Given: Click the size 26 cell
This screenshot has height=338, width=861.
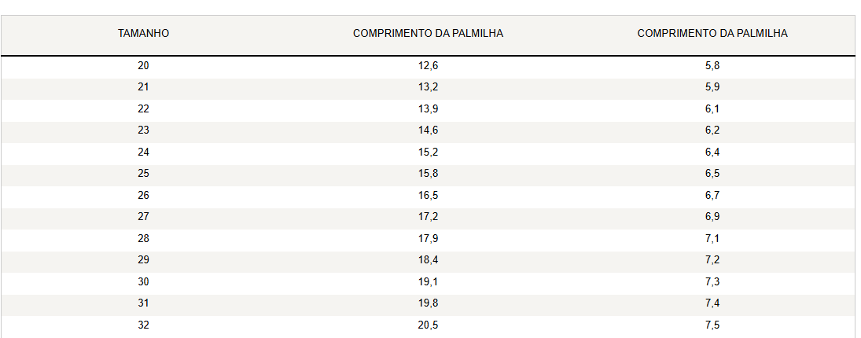Looking at the screenshot, I should (x=143, y=196).
